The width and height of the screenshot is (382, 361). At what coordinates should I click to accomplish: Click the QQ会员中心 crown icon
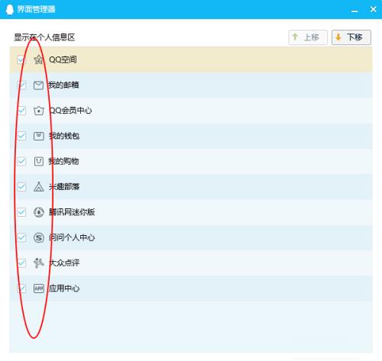(38, 111)
